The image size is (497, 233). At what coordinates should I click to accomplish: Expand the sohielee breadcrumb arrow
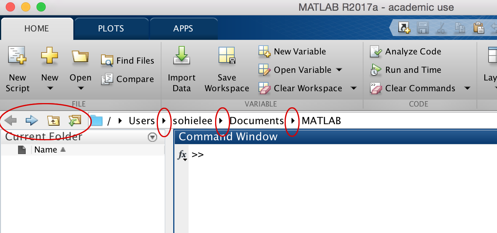(x=221, y=121)
